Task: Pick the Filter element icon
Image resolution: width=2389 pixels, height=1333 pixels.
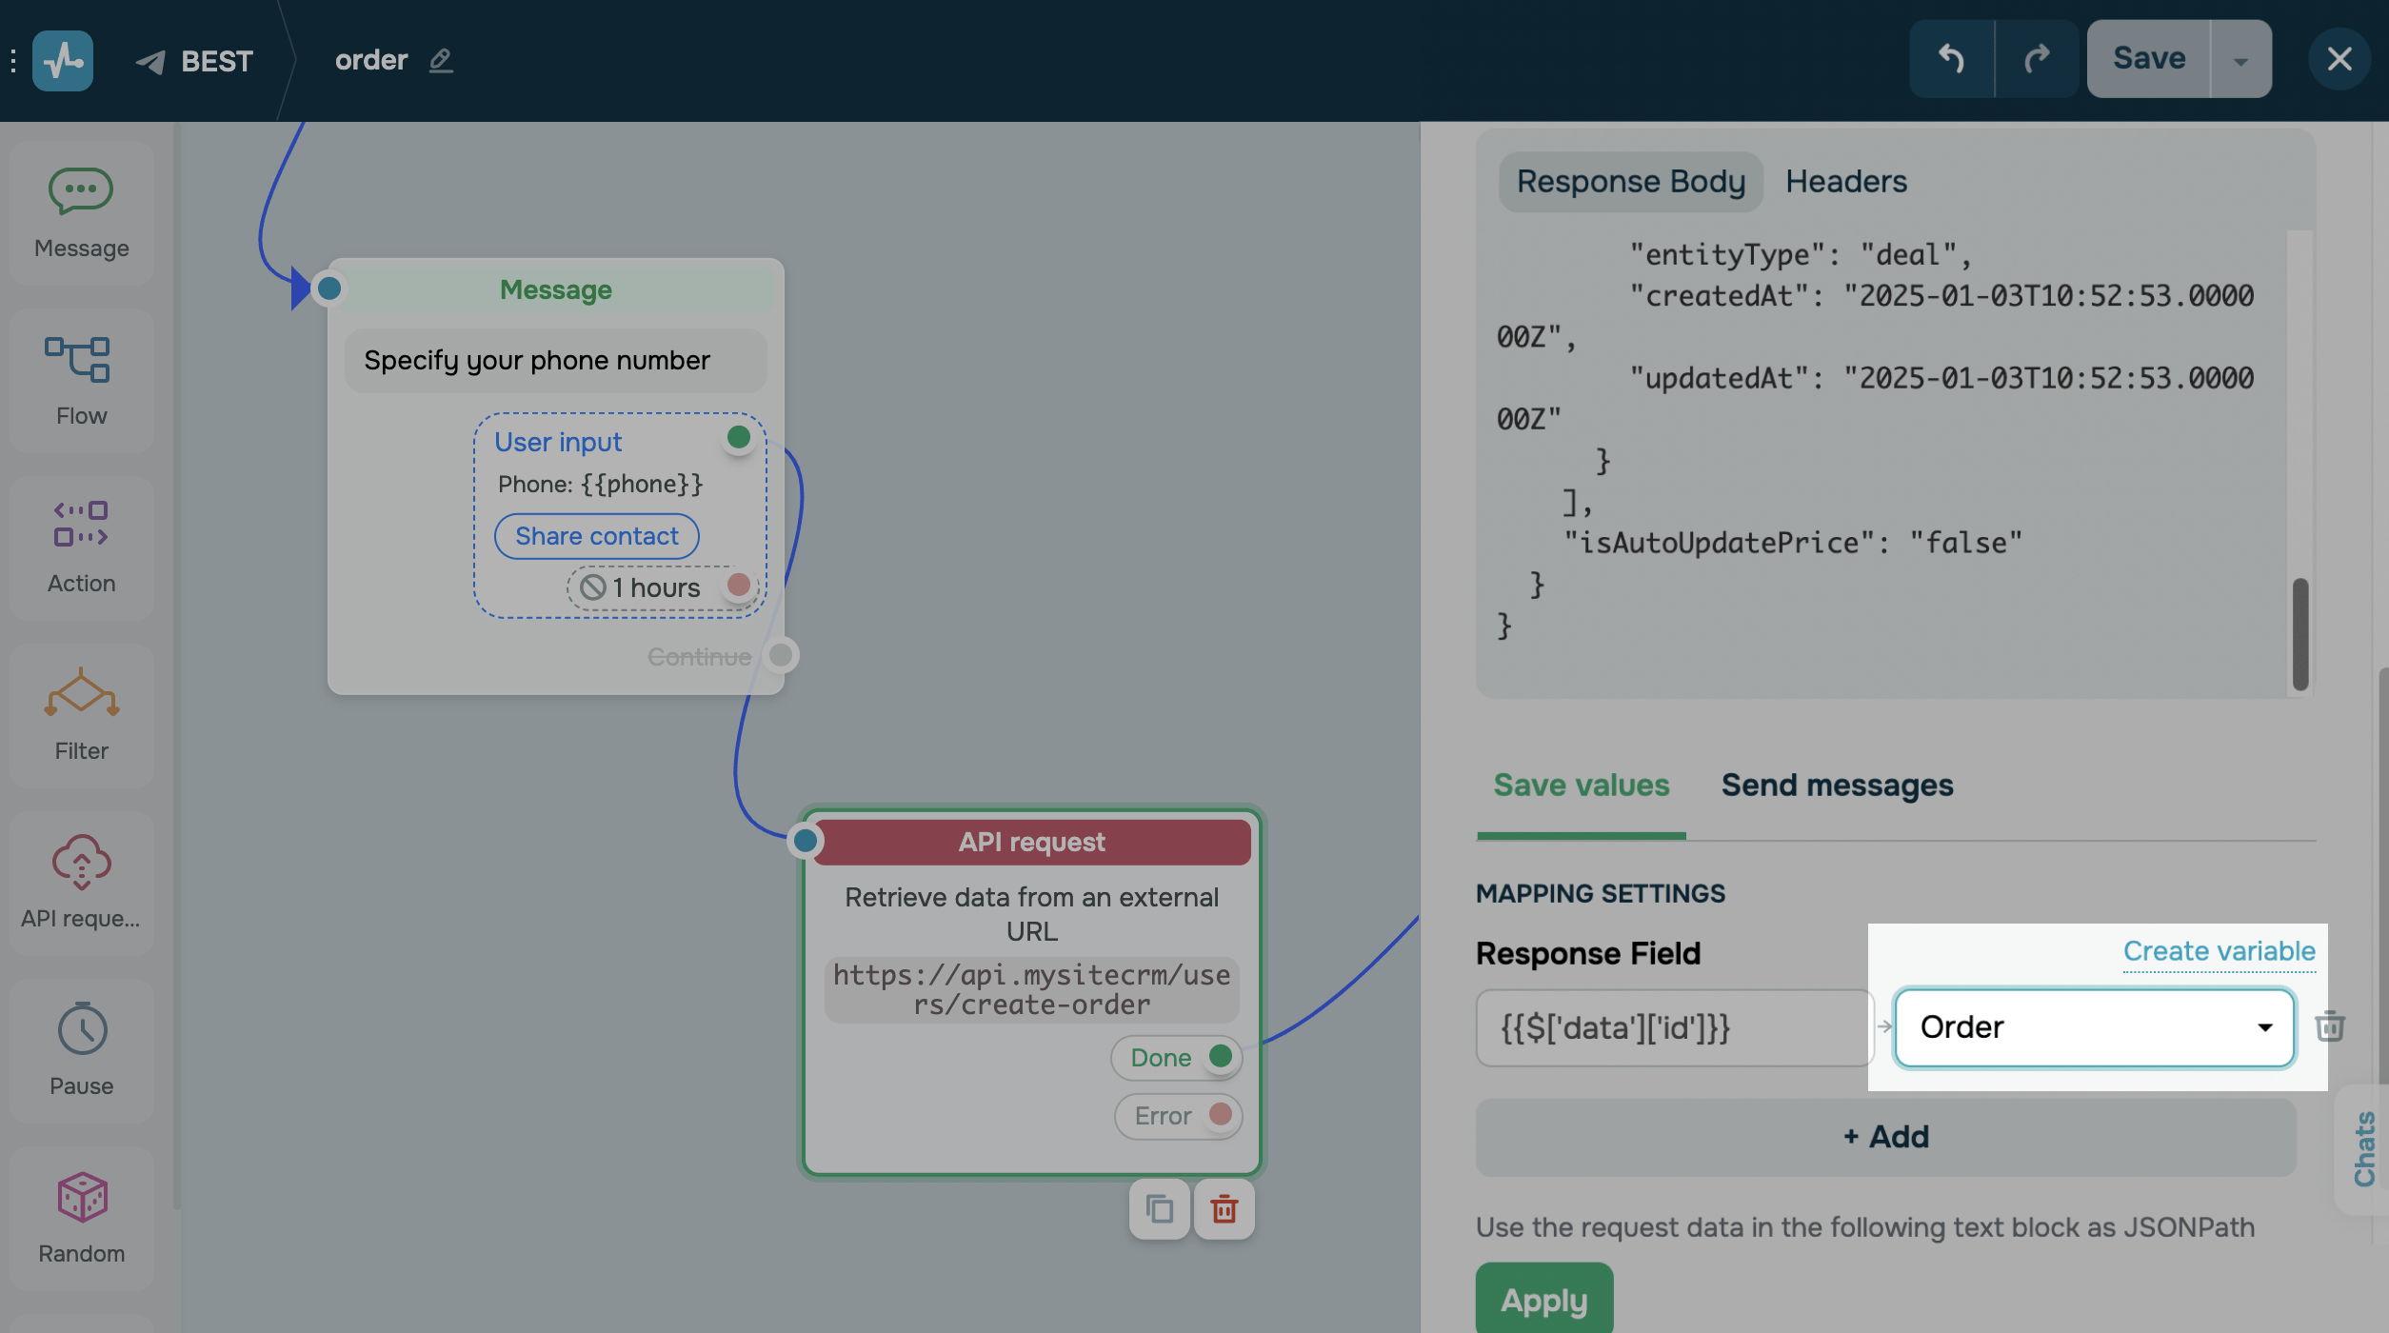Action: click(81, 715)
